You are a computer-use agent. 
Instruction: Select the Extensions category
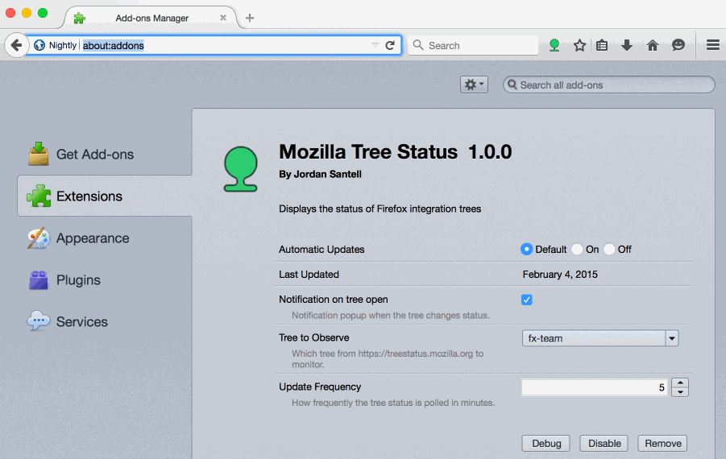(x=105, y=196)
